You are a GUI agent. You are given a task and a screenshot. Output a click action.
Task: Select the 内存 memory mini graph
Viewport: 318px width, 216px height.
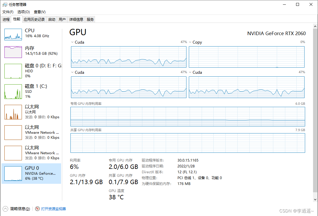(13, 52)
